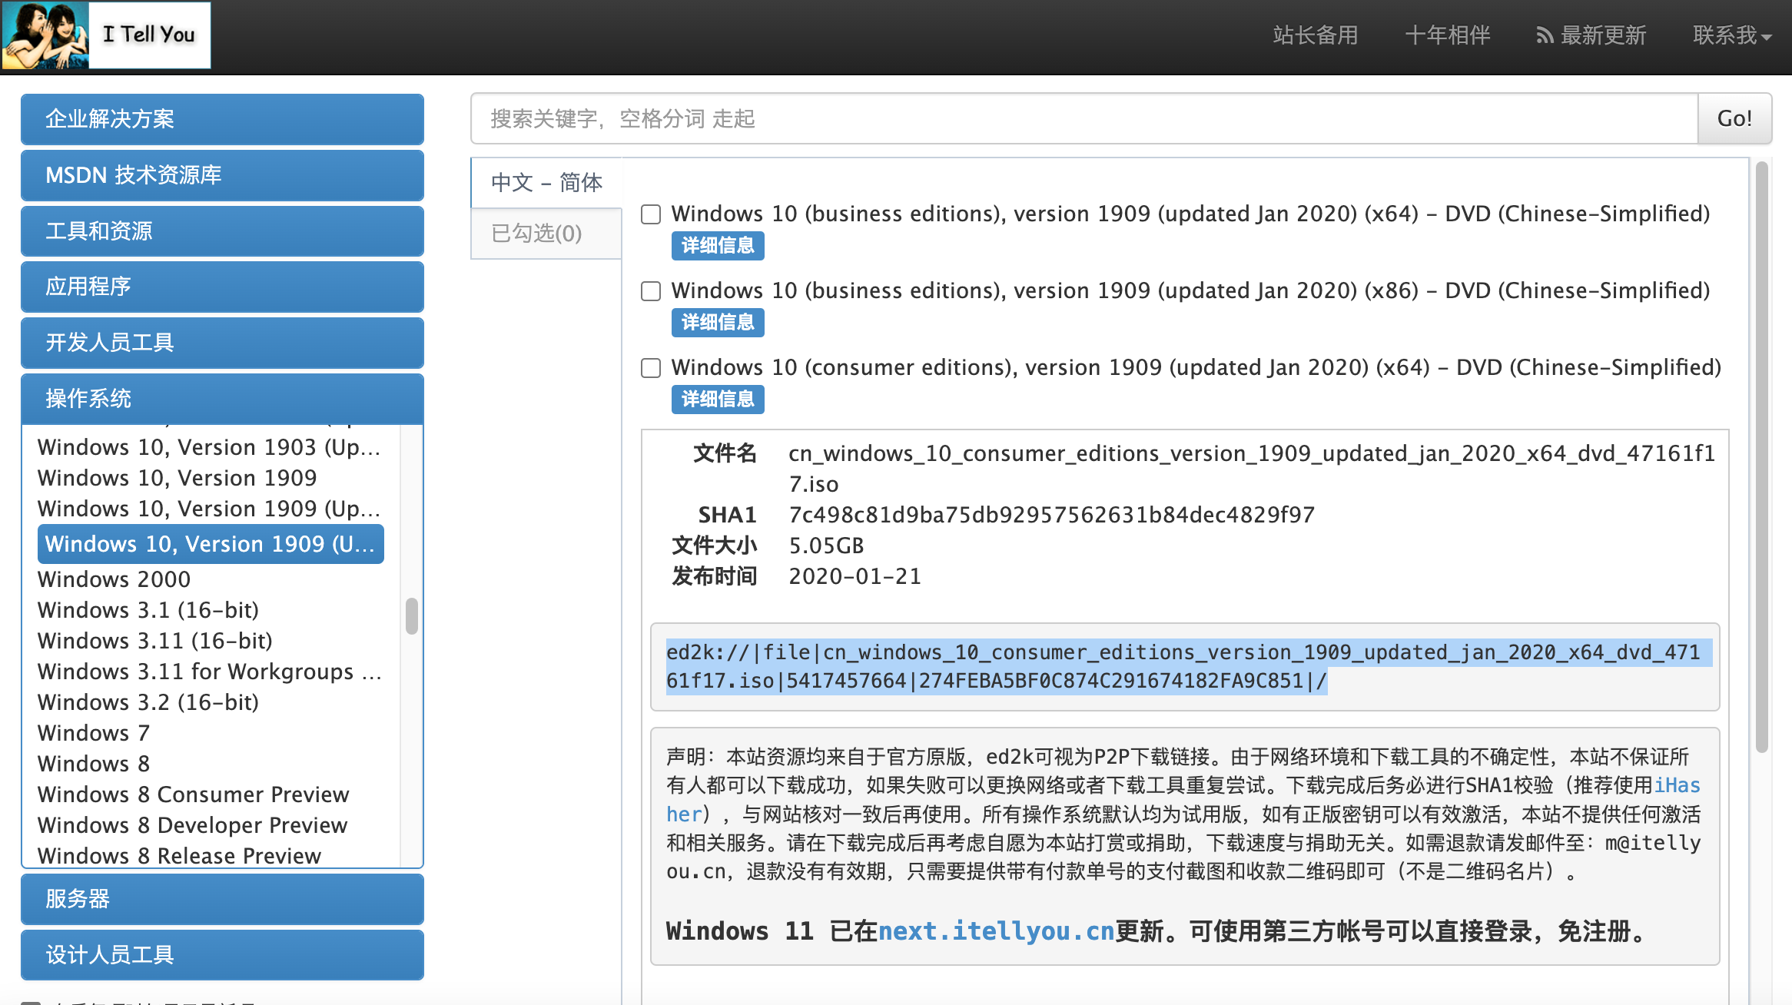Check Windows 10 consumer editions x64 checkbox
The image size is (1792, 1005).
click(x=651, y=368)
